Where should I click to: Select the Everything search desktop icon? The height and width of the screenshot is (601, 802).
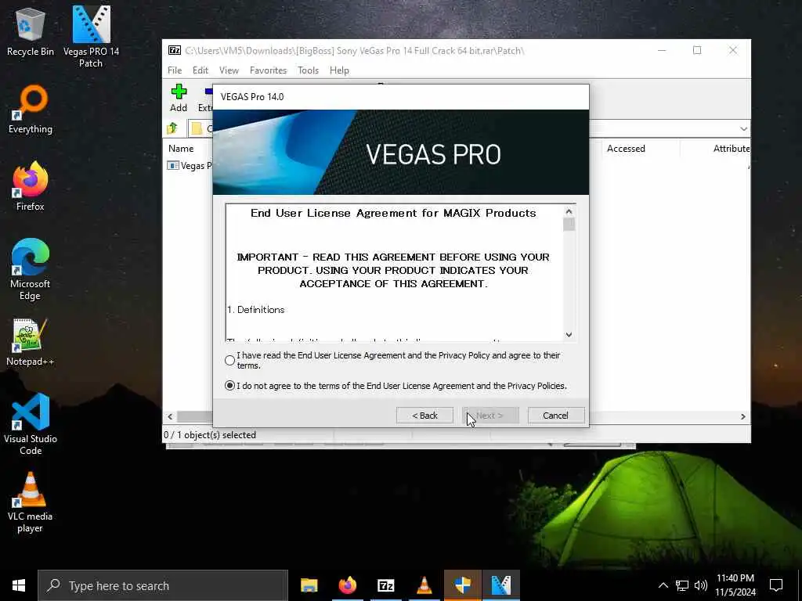click(31, 110)
